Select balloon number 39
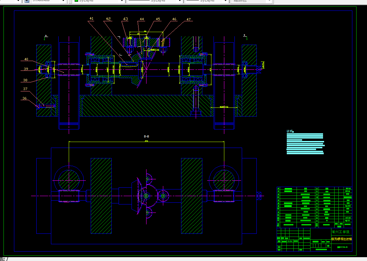367x261 pixels. [x=26, y=69]
